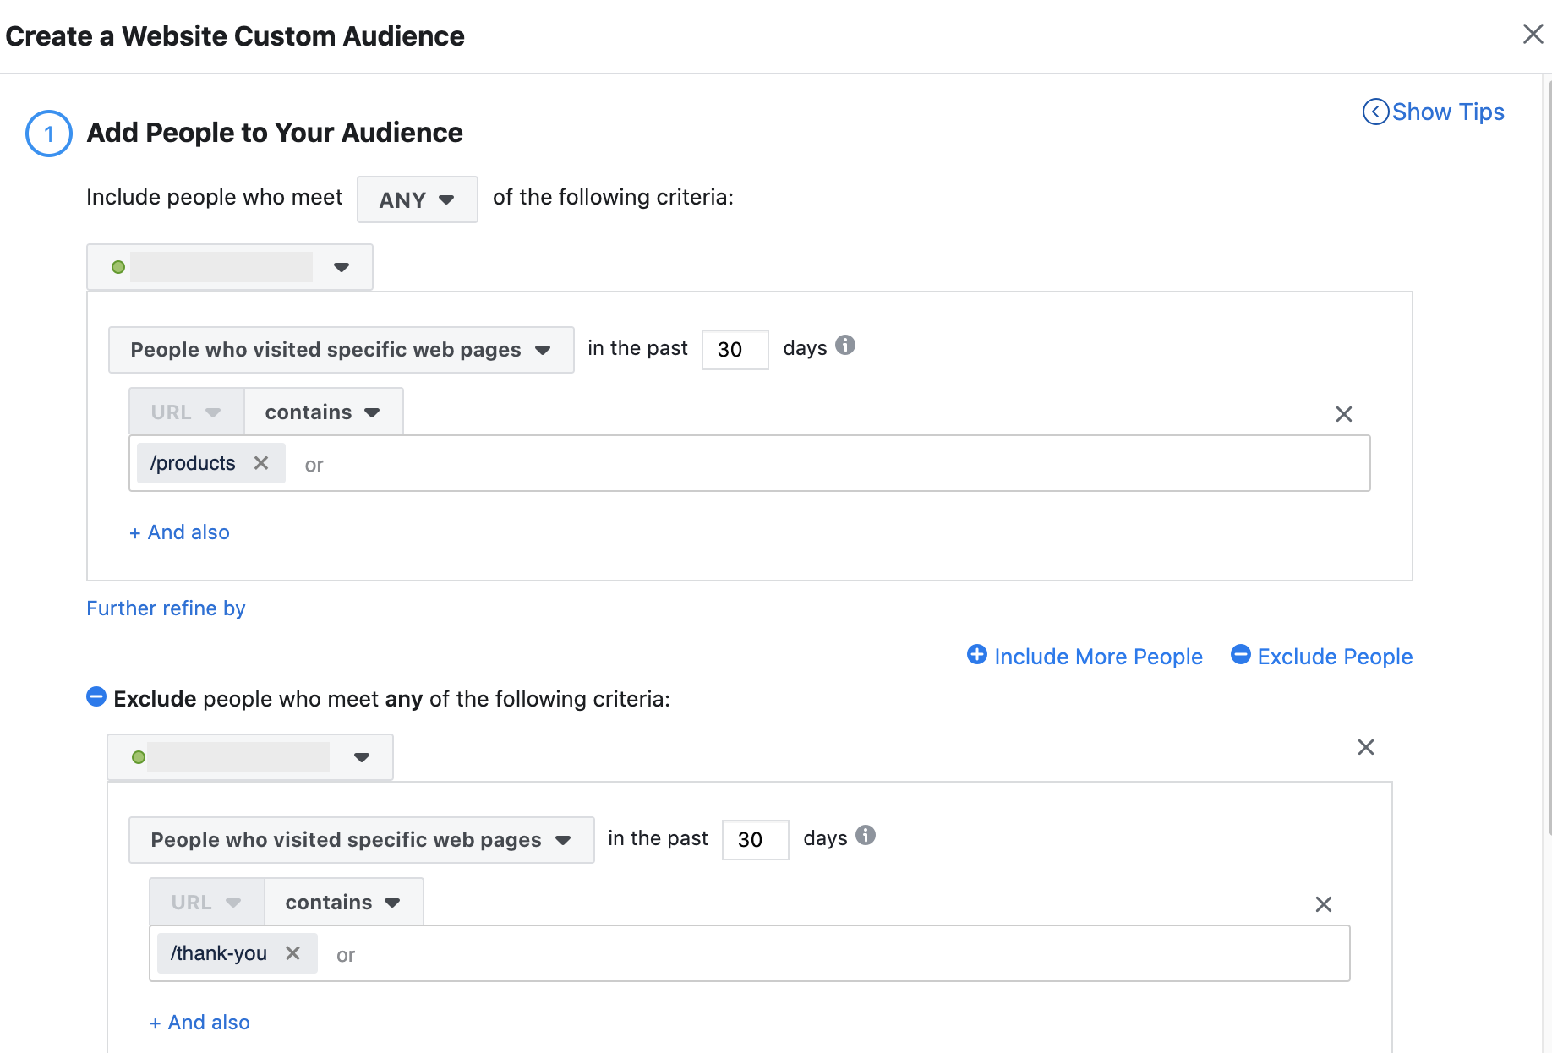Click And also under the /thank-you rule

pos(199,1022)
